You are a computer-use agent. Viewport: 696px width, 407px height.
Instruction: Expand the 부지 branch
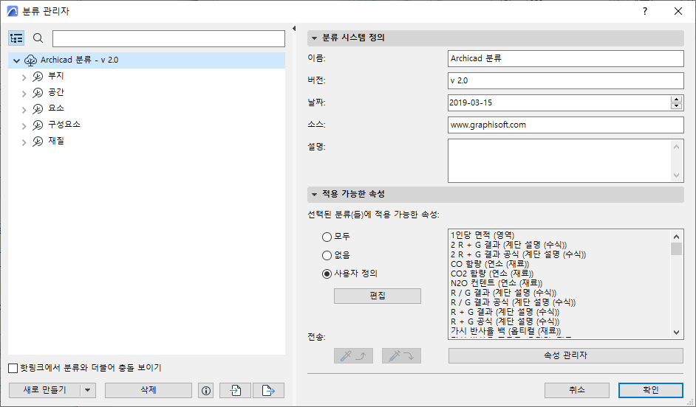[24, 77]
